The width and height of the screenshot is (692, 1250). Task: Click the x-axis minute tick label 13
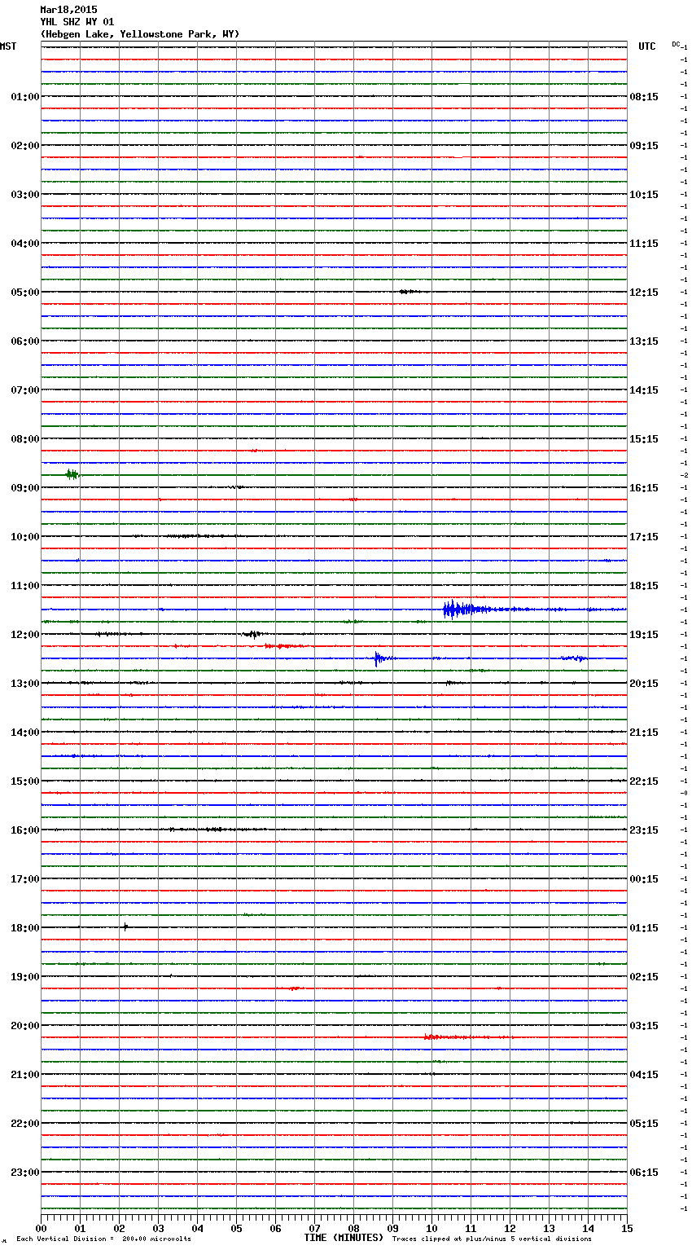coord(549,1228)
